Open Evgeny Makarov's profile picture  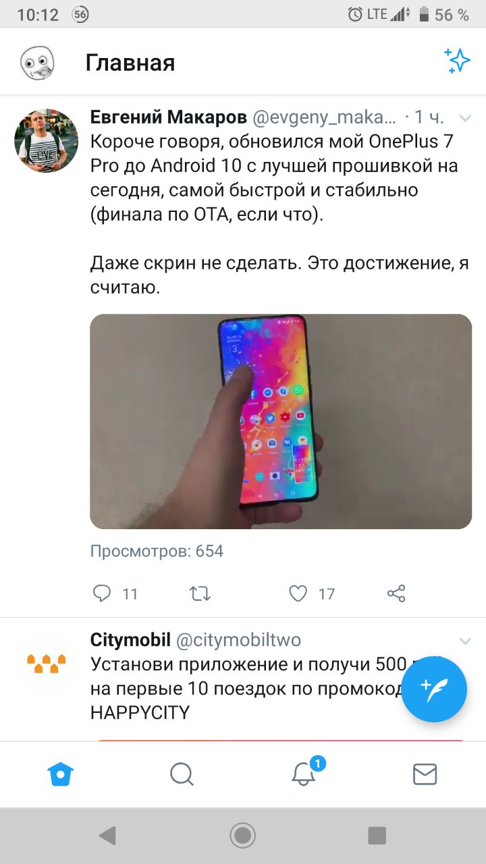(46, 141)
